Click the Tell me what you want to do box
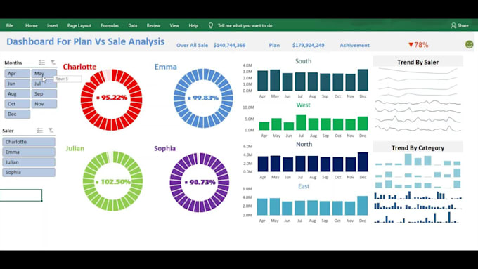Screen dimensions: 478x269 tap(245, 25)
